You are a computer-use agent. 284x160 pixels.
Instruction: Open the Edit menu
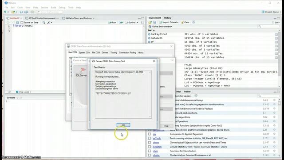pyautogui.click(x=12, y=8)
